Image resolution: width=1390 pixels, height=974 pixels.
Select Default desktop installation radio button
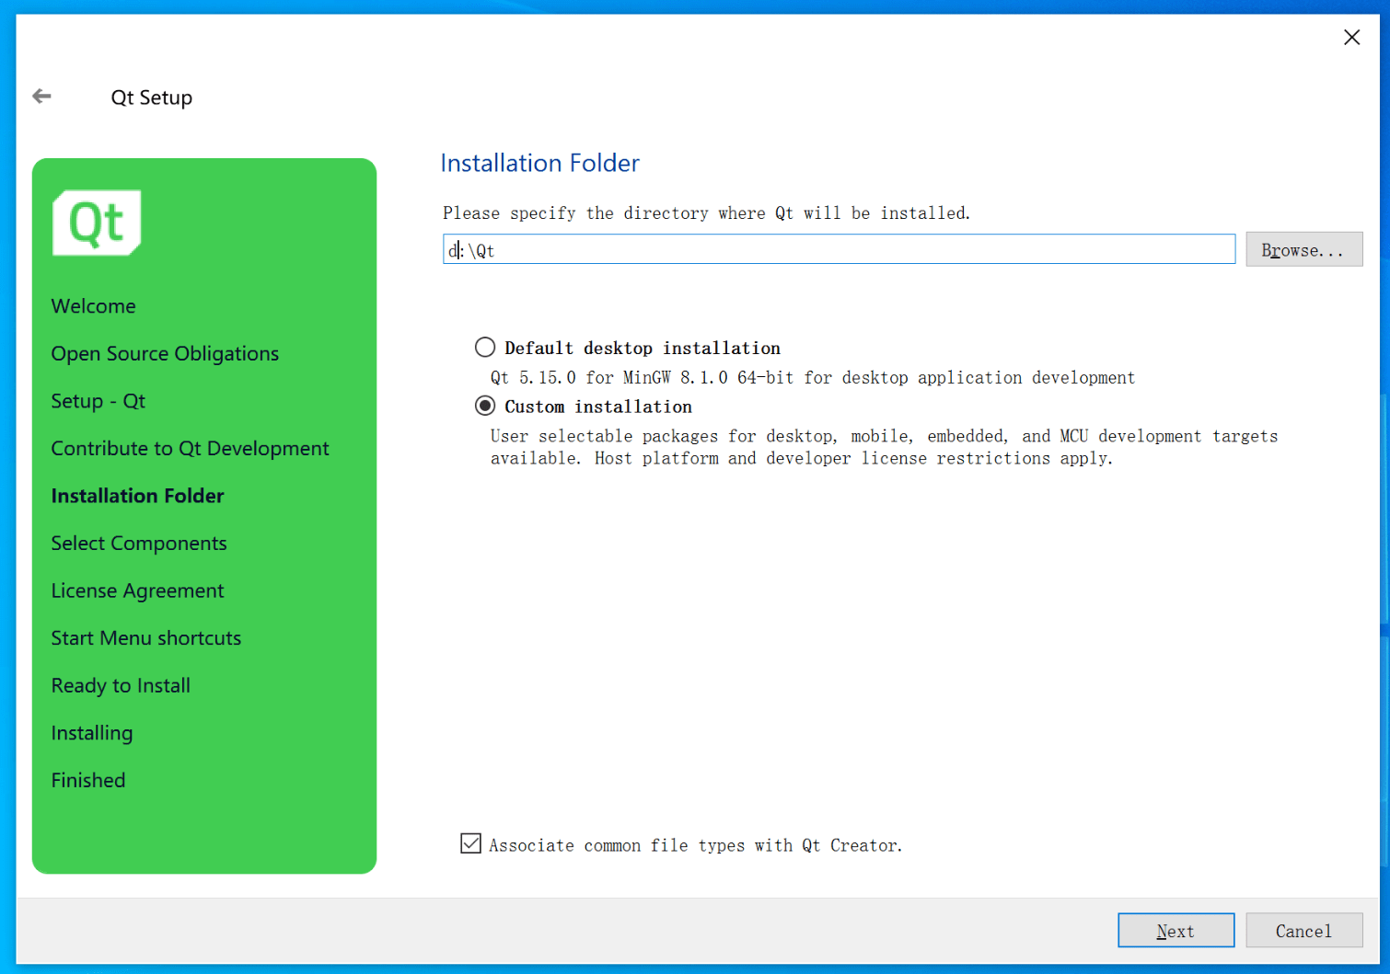tap(485, 348)
